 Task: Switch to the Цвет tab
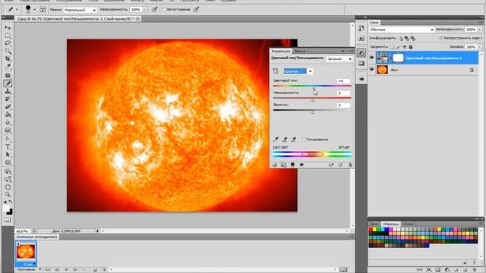tap(374, 224)
